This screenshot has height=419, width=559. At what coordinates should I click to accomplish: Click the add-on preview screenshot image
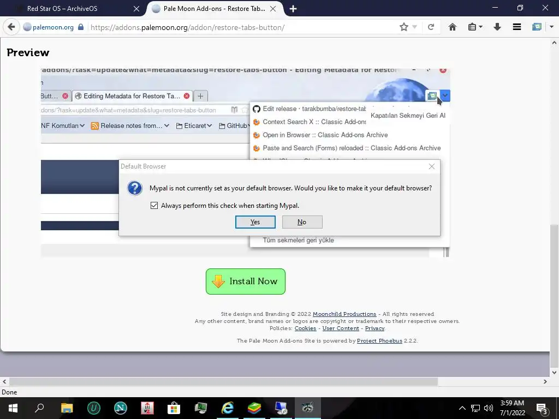coord(245,163)
